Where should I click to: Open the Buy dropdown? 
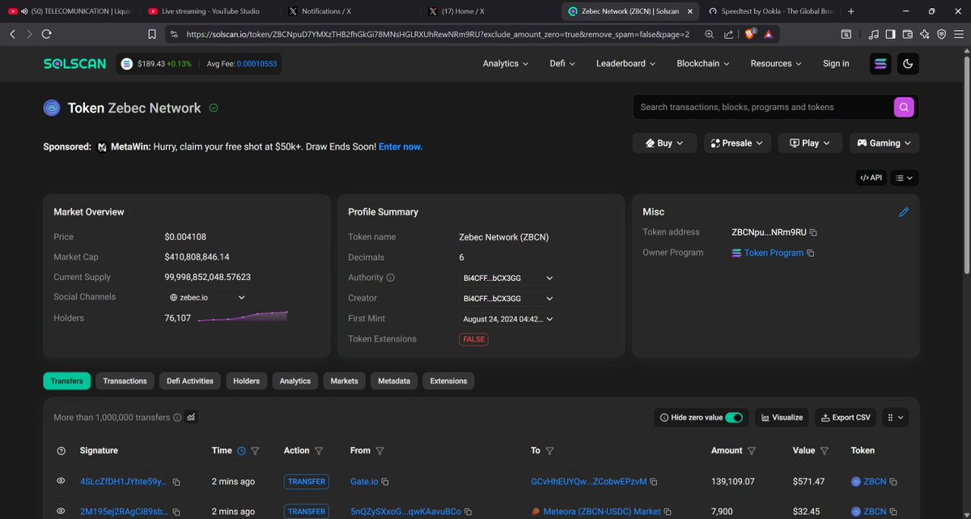tap(664, 143)
